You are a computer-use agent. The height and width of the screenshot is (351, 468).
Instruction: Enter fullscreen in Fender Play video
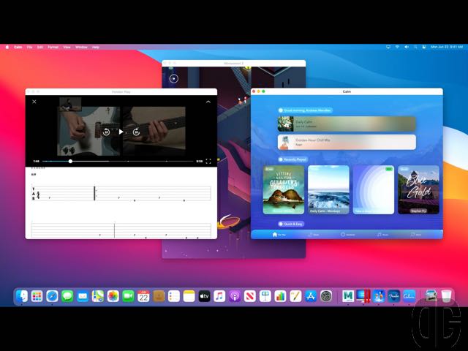click(x=208, y=161)
